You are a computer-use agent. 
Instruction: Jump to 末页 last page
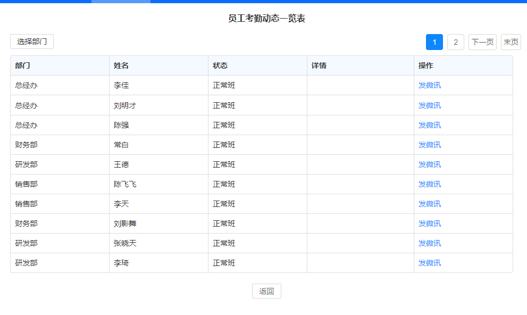click(x=511, y=42)
